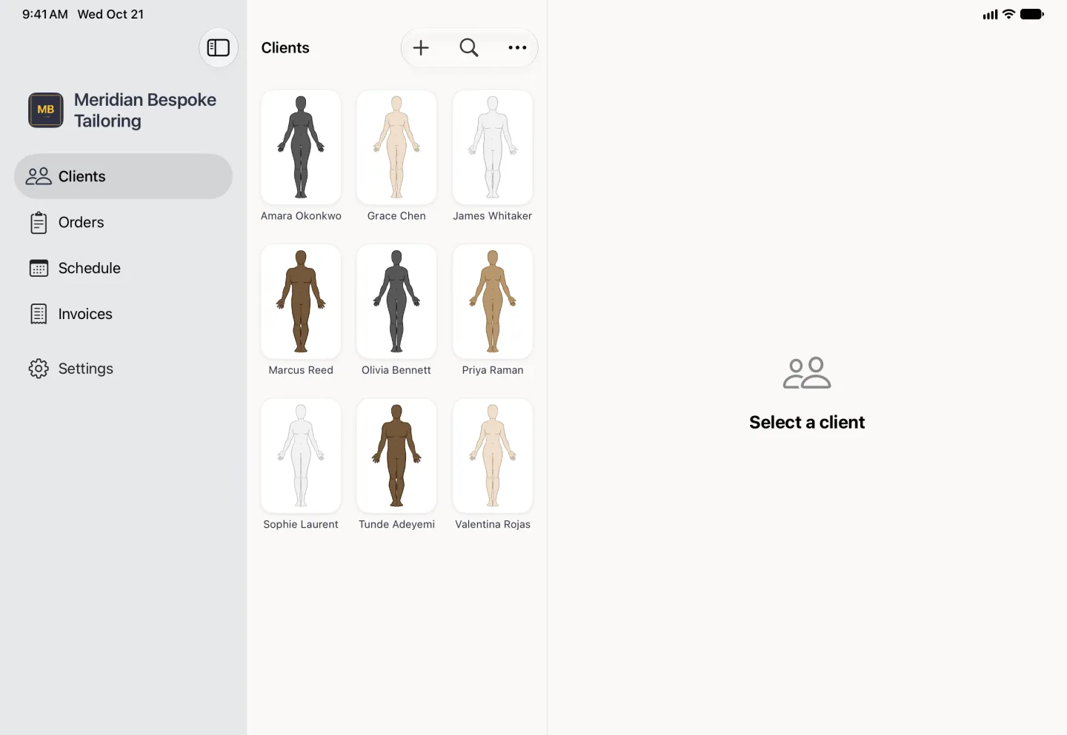Toggle the sidebar visibility button
This screenshot has width=1067, height=735.
(x=218, y=47)
